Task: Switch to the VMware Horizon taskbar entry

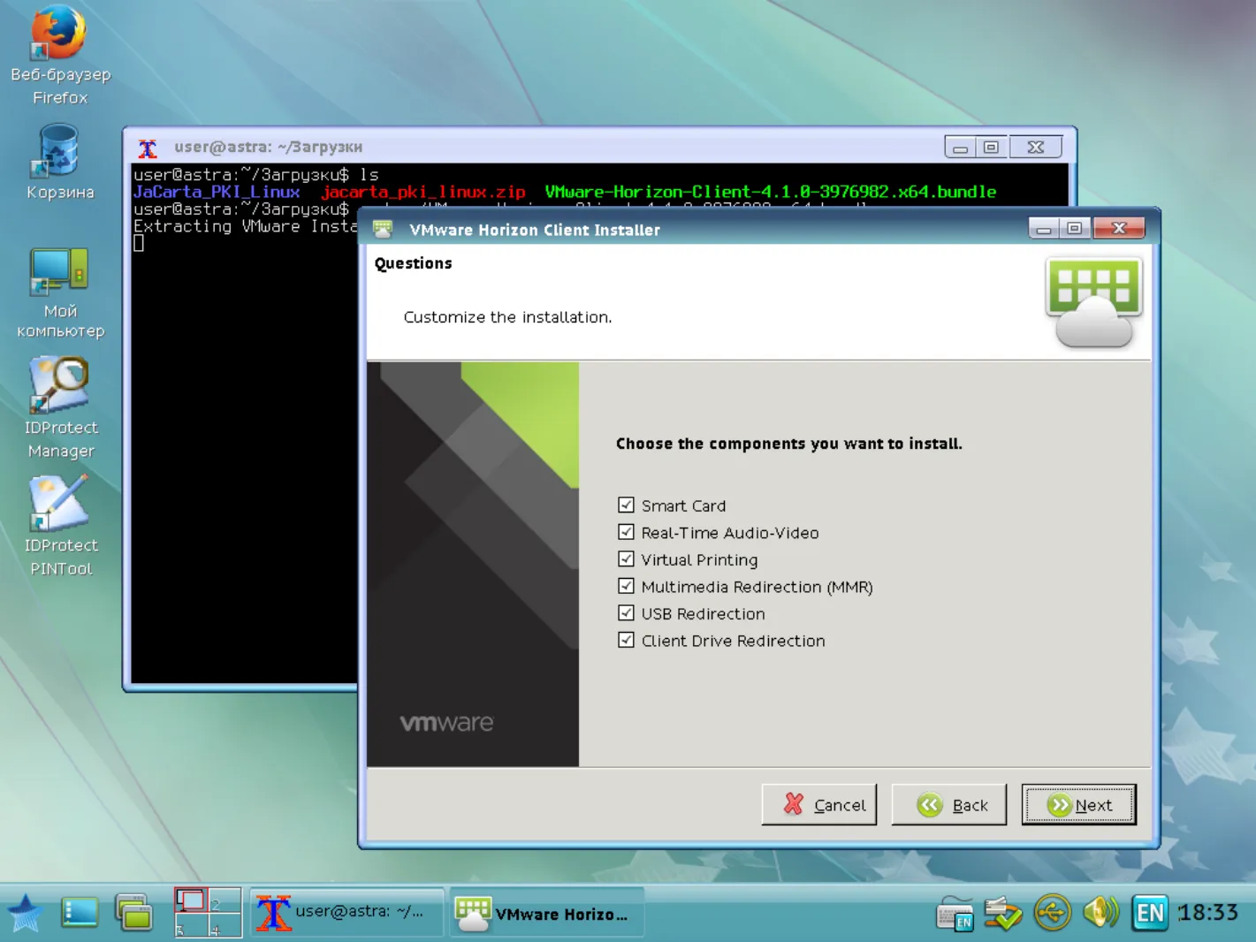Action: 547,913
